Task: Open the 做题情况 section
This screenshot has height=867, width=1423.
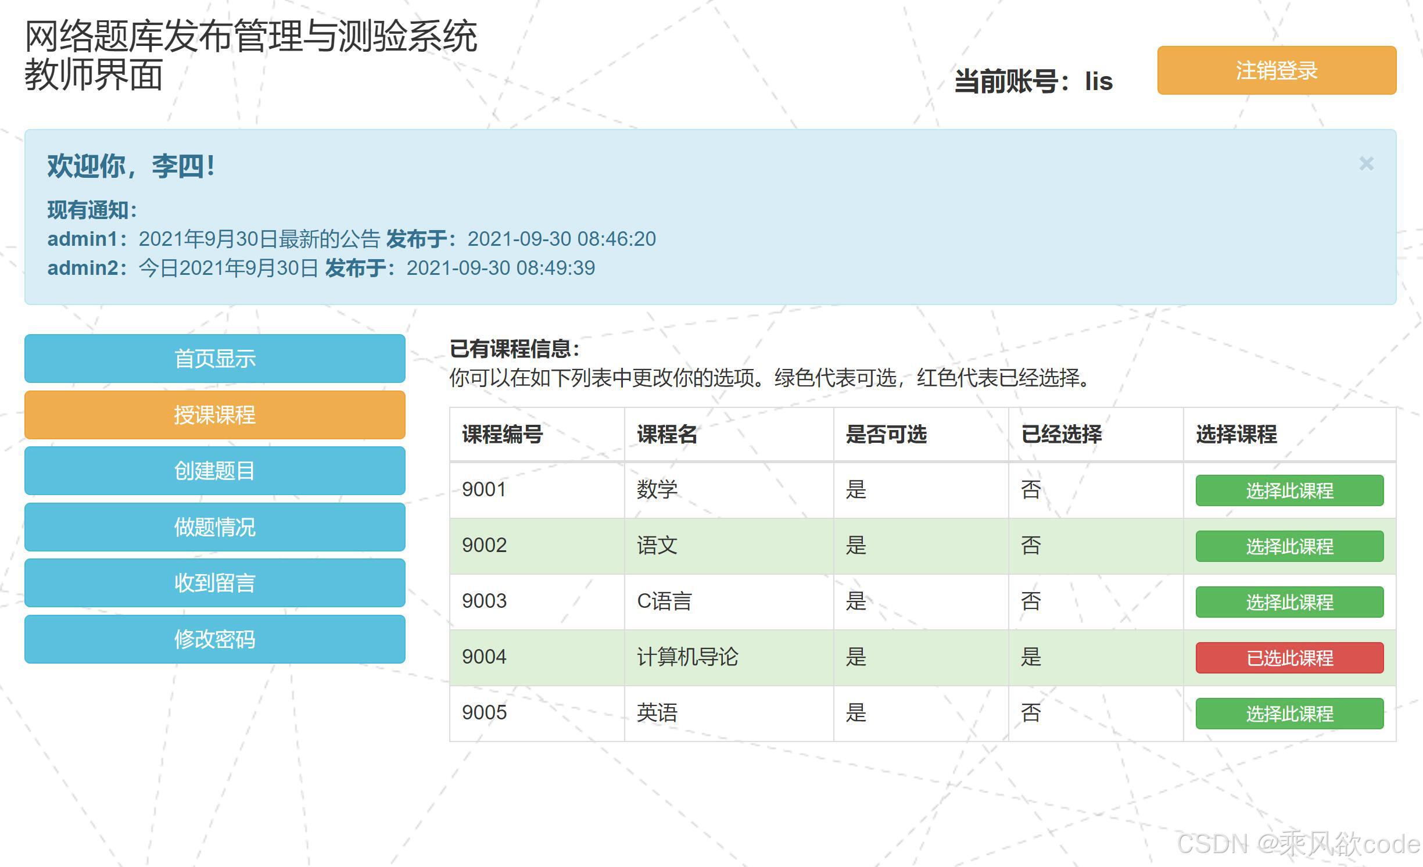Action: coord(214,528)
